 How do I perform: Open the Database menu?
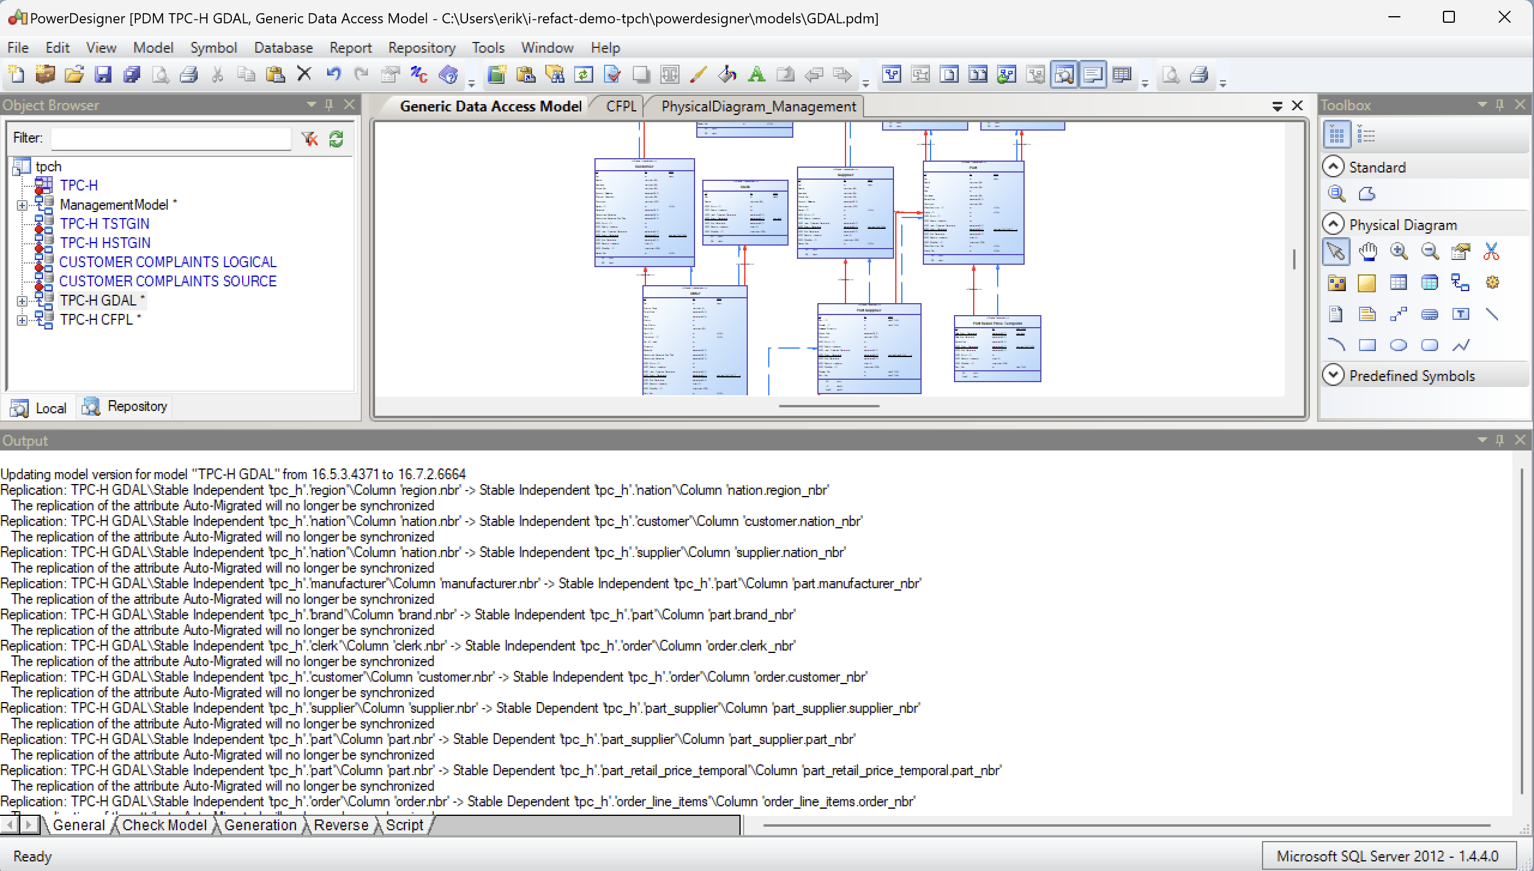coord(282,46)
